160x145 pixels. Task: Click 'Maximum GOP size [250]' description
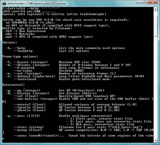80,62
